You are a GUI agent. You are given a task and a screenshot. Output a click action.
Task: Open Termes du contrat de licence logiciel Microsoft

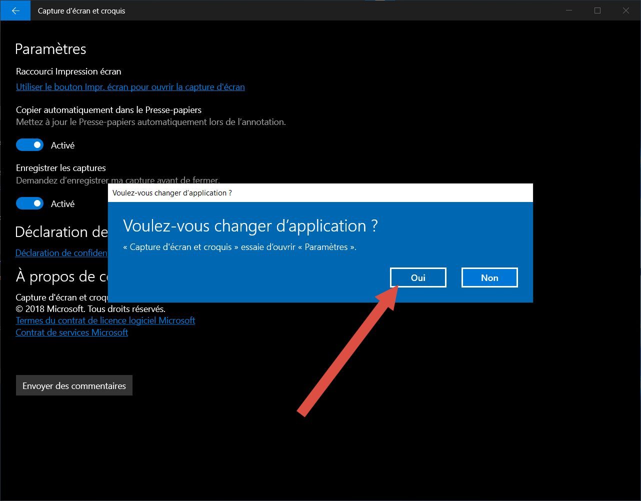point(105,320)
